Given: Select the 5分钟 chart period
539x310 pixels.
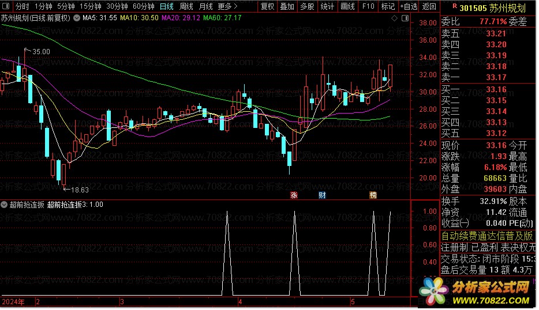Looking at the screenshot, I should click(x=66, y=6).
